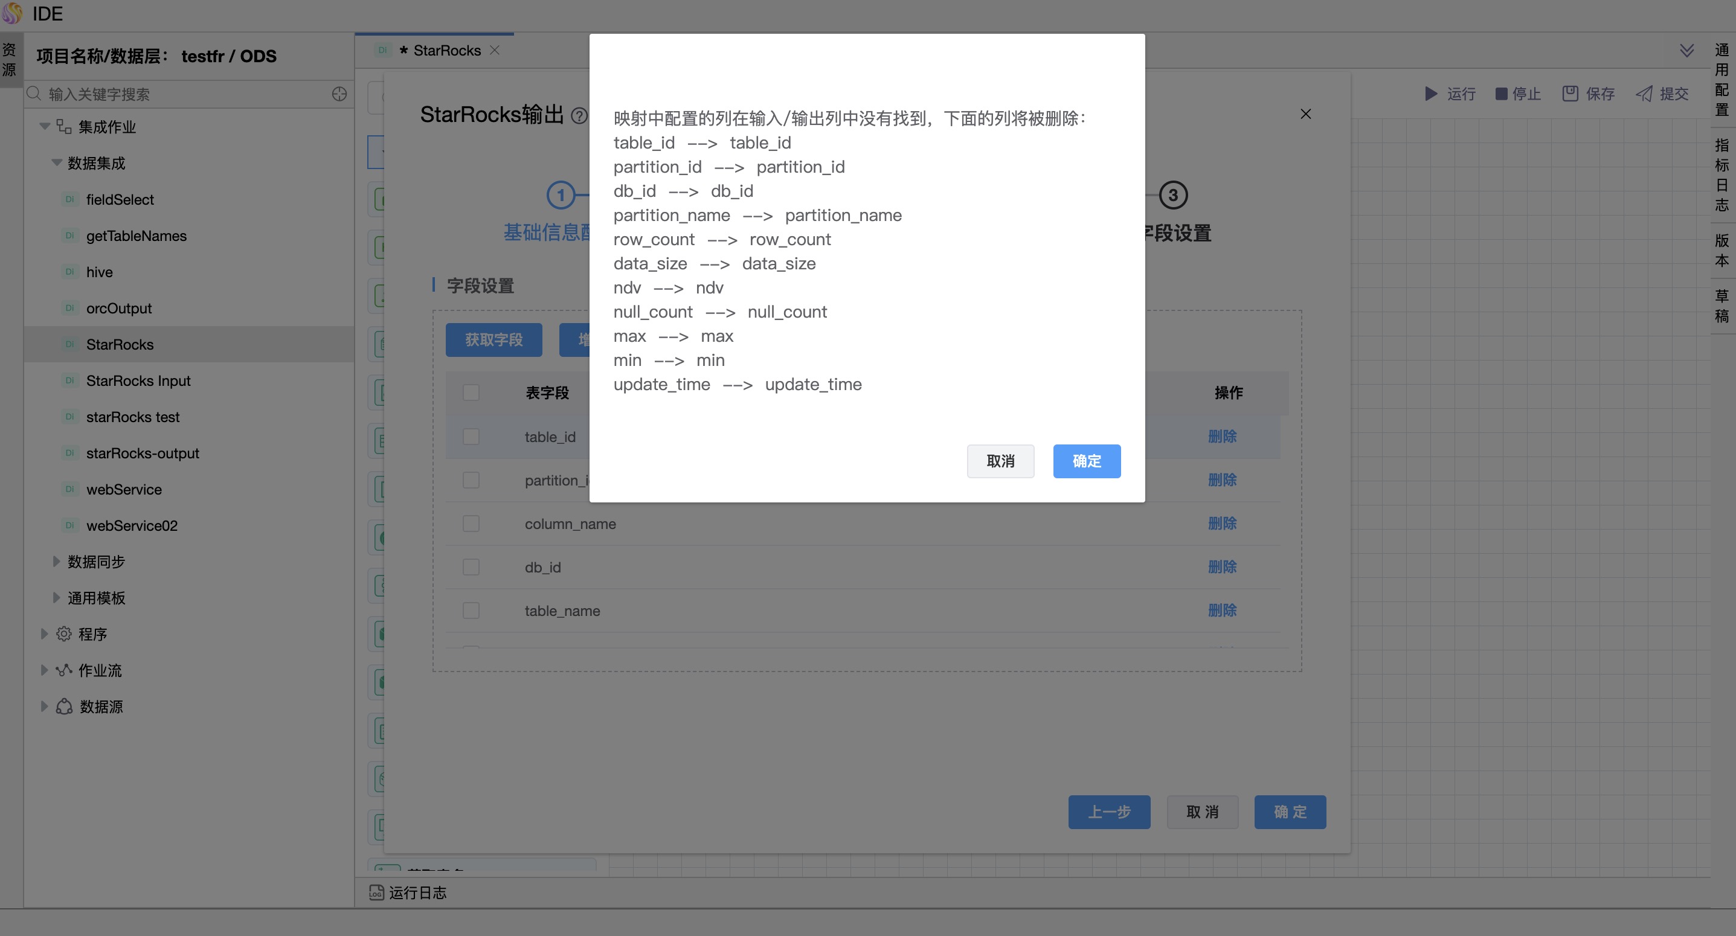Expand the 数据同步 tree folder
This screenshot has width=1736, height=936.
(x=57, y=562)
